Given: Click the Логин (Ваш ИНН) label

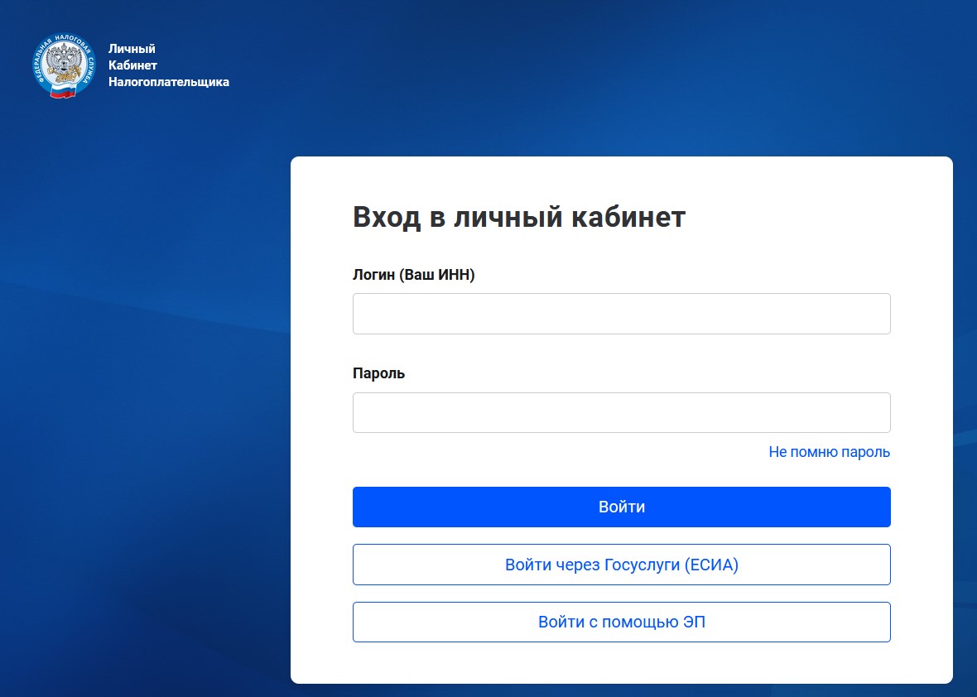Looking at the screenshot, I should 414,275.
